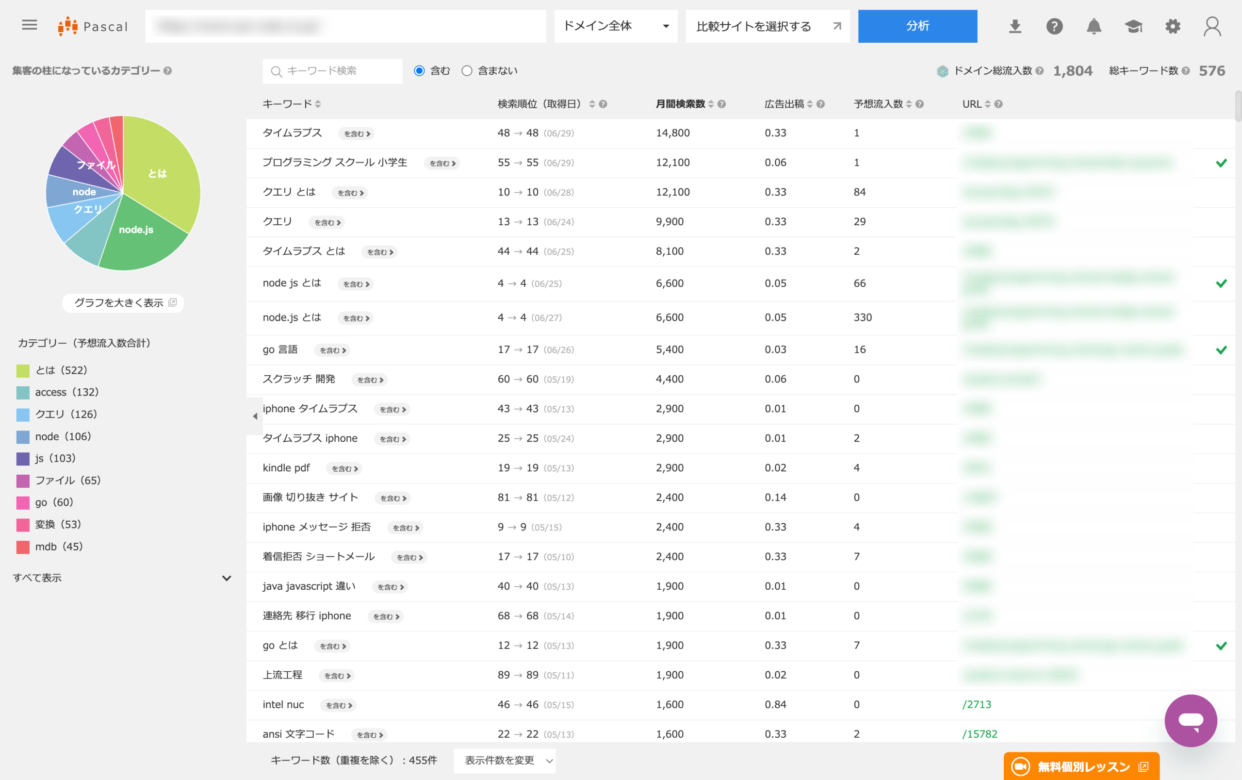Open the notifications bell
Image resolution: width=1242 pixels, height=780 pixels.
coord(1094,26)
